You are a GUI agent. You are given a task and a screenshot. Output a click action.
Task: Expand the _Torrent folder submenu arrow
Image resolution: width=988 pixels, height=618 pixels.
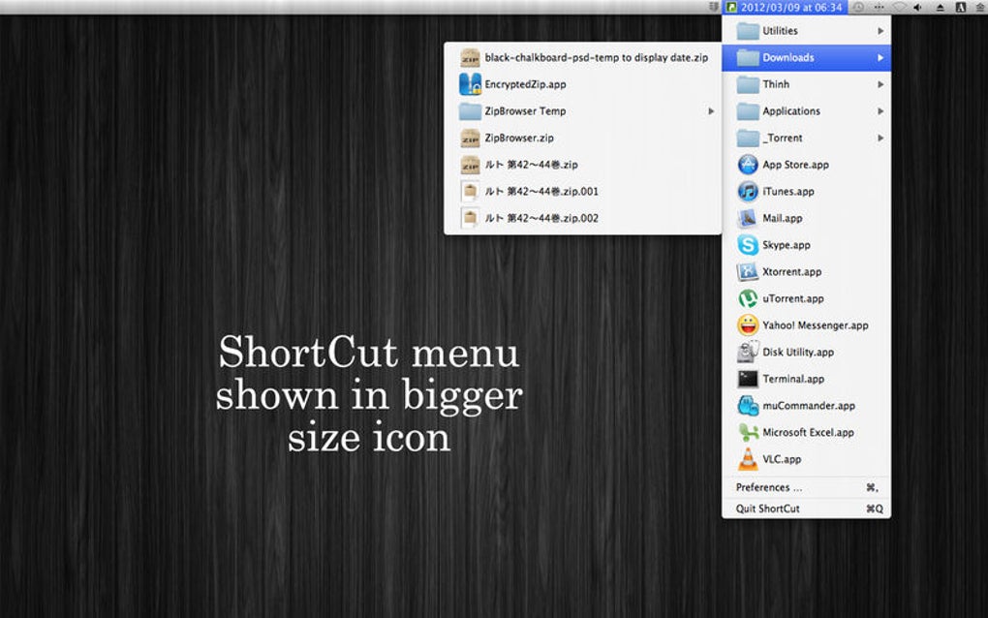tap(880, 138)
